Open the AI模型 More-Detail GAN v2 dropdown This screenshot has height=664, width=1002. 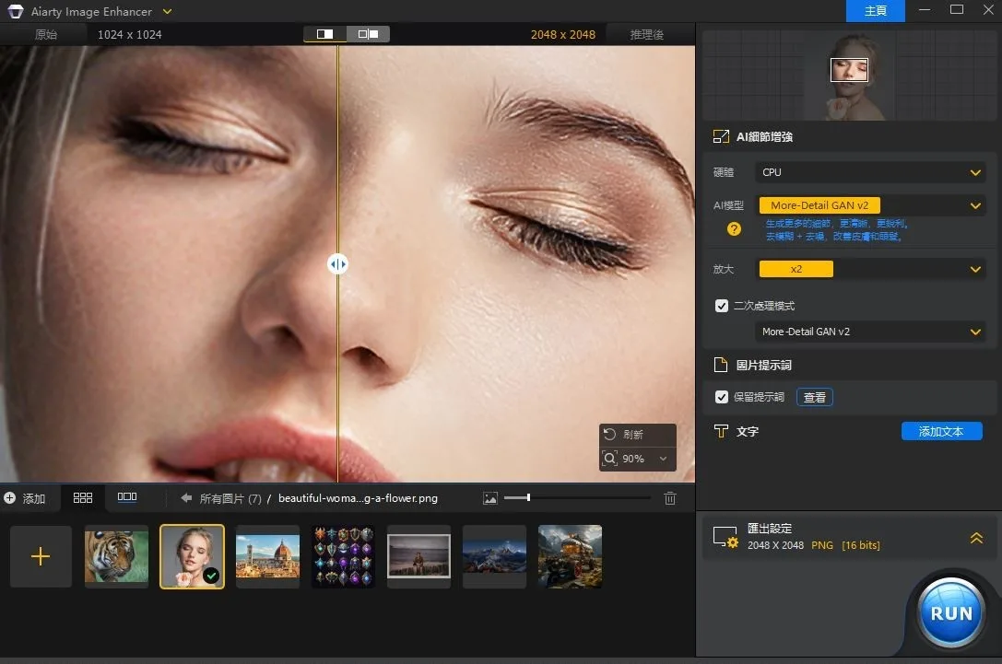coord(870,205)
